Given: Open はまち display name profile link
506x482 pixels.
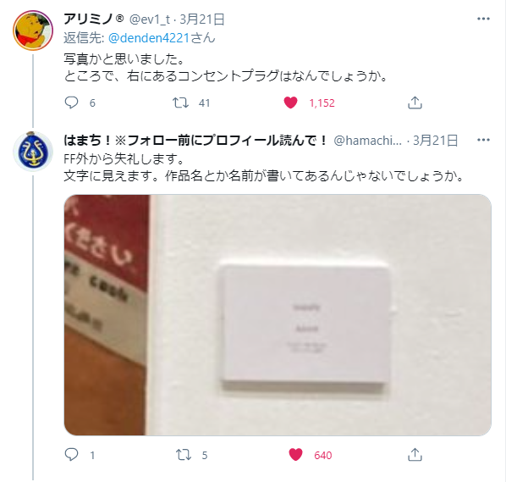Looking at the screenshot, I should [195, 141].
